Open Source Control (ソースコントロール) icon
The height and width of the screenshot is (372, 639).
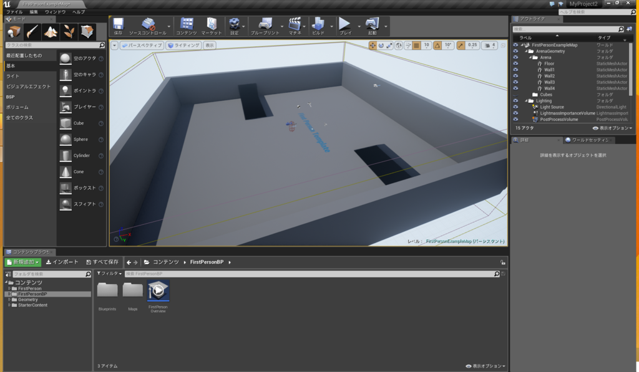[x=148, y=24]
